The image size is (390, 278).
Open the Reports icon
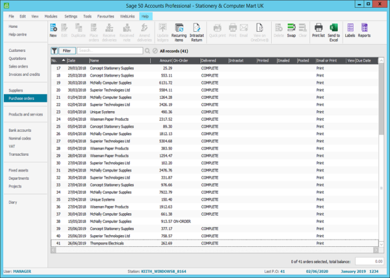click(365, 29)
